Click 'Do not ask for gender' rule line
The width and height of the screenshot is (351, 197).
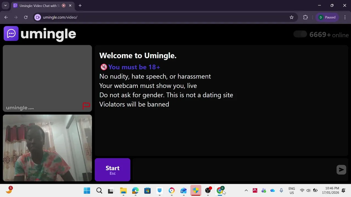pos(166,95)
